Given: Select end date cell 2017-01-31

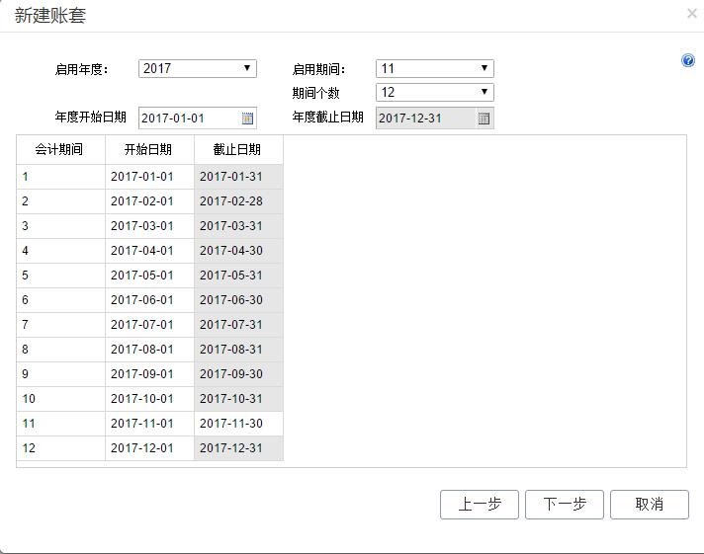Looking at the screenshot, I should (x=238, y=177).
